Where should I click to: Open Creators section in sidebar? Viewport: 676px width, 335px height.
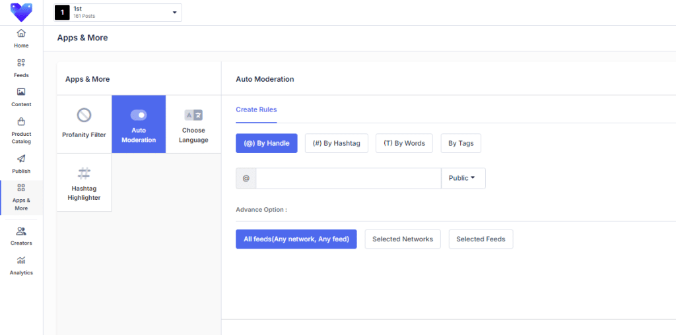[21, 231]
